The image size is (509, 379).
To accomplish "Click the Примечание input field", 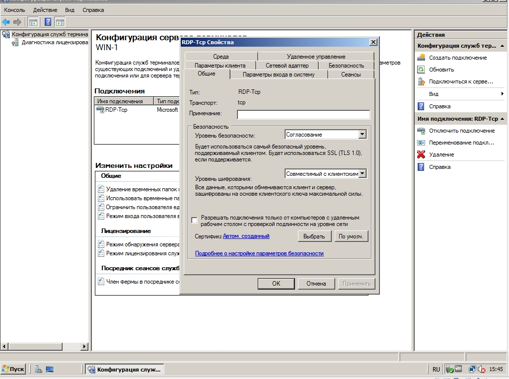I will (303, 114).
